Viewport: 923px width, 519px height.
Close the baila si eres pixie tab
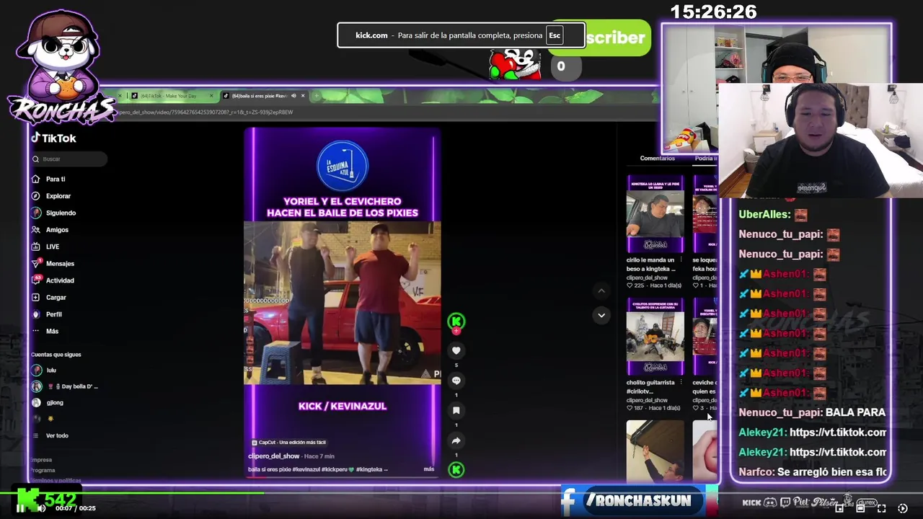[303, 96]
